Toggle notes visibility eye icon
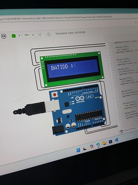 point(4,36)
